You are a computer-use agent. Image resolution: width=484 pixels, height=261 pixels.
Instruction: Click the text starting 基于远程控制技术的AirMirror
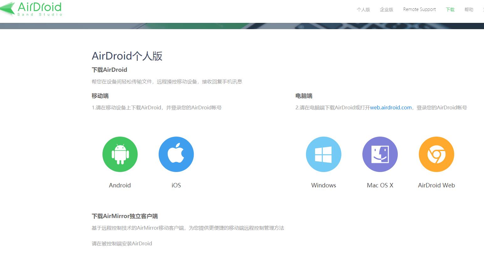click(188, 228)
